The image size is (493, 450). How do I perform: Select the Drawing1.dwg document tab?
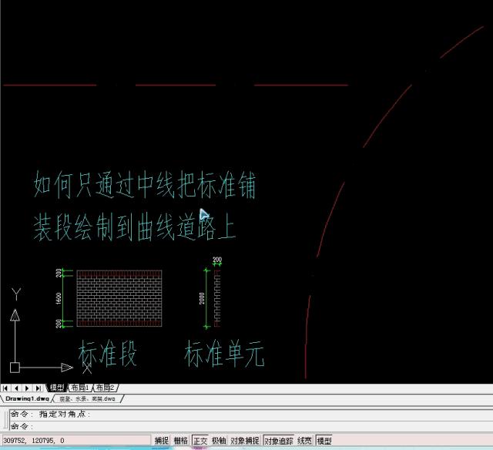coord(28,398)
